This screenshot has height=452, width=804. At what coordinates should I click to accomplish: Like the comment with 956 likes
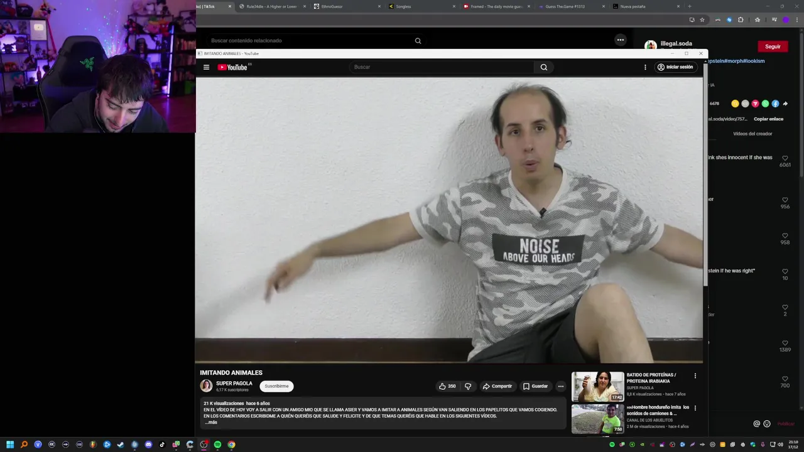tap(785, 200)
